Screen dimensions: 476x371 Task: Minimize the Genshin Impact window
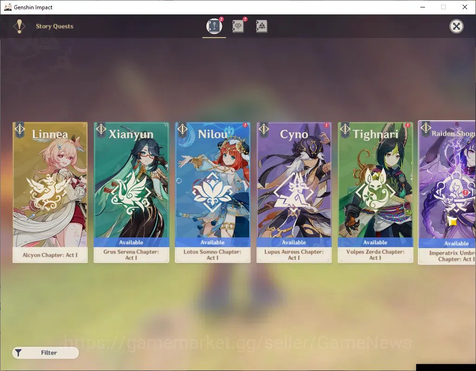pos(423,7)
